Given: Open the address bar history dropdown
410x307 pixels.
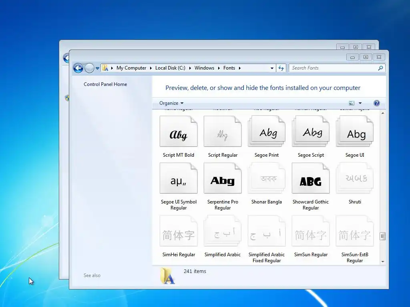Looking at the screenshot, I should click(272, 68).
